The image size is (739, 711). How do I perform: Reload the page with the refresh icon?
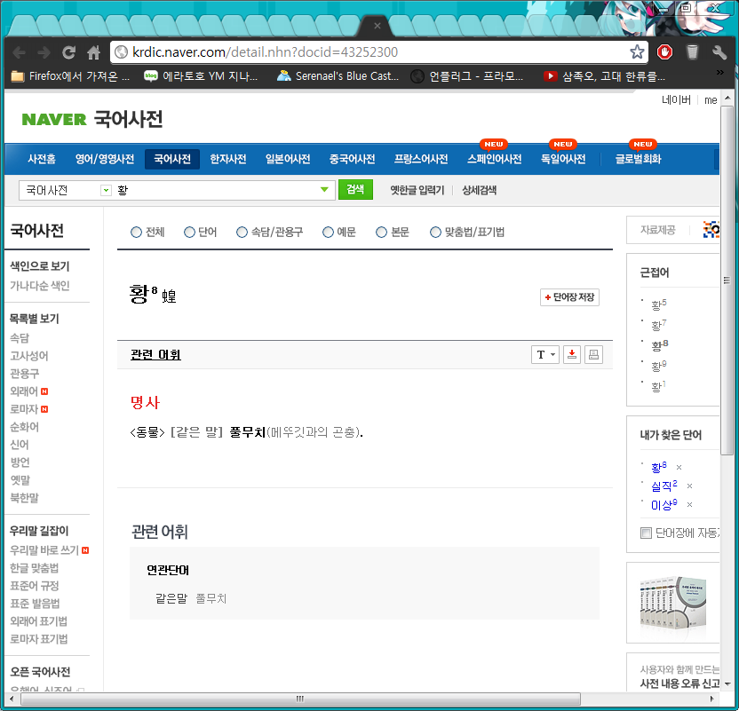click(68, 52)
